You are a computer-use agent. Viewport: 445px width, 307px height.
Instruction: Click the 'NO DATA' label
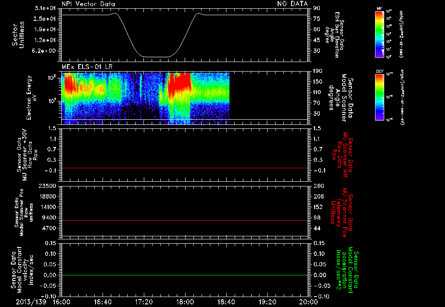click(292, 3)
